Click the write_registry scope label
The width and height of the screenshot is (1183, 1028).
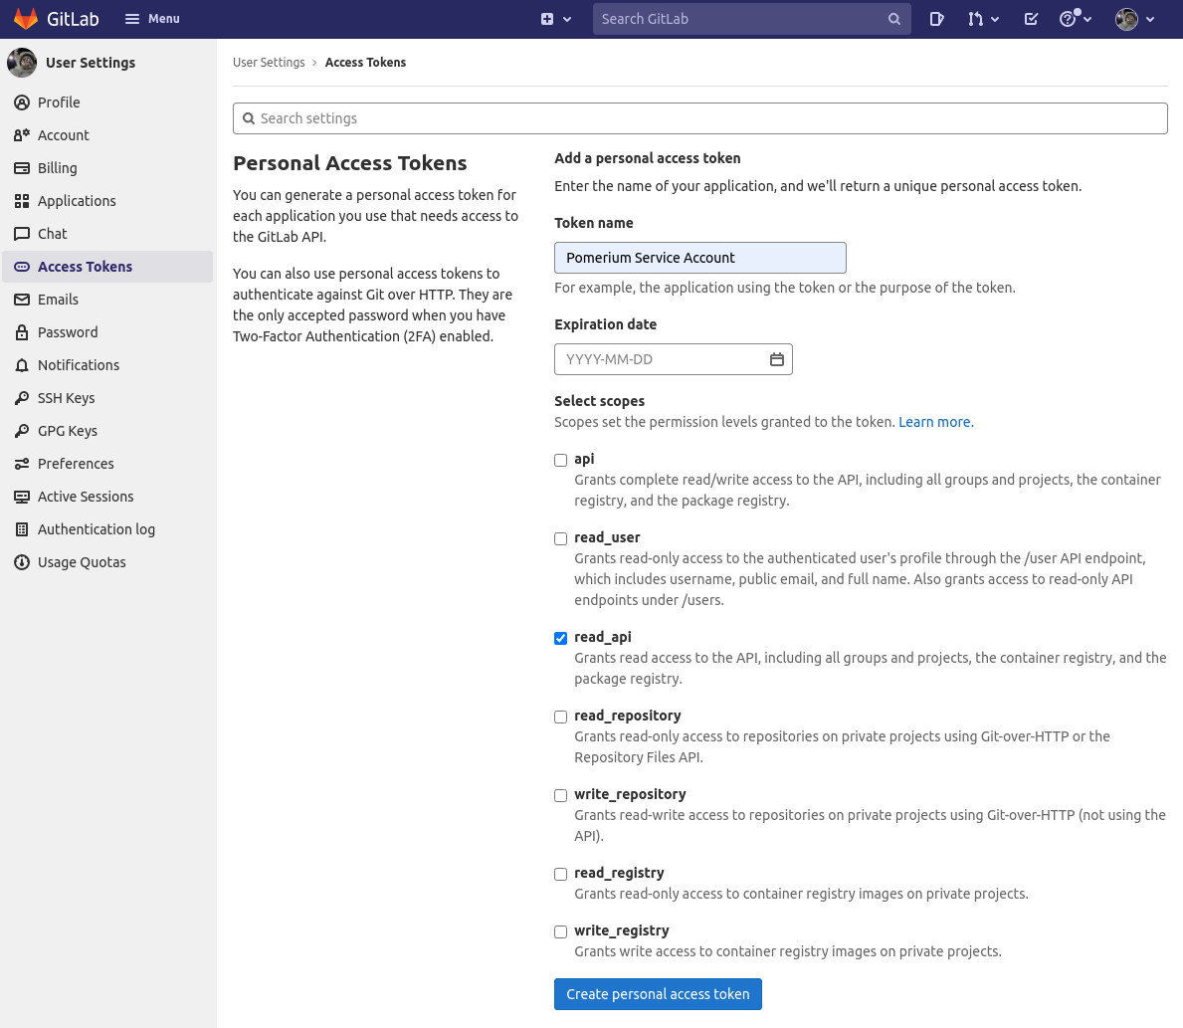(x=622, y=930)
